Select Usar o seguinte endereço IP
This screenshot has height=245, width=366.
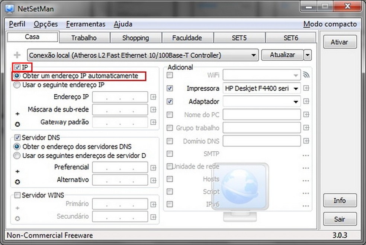coord(17,85)
